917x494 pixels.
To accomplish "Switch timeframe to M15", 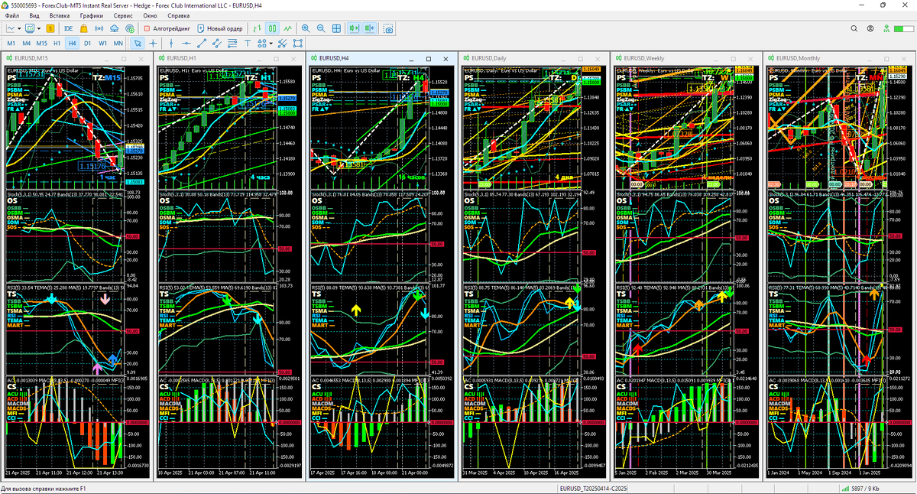I will click(41, 44).
